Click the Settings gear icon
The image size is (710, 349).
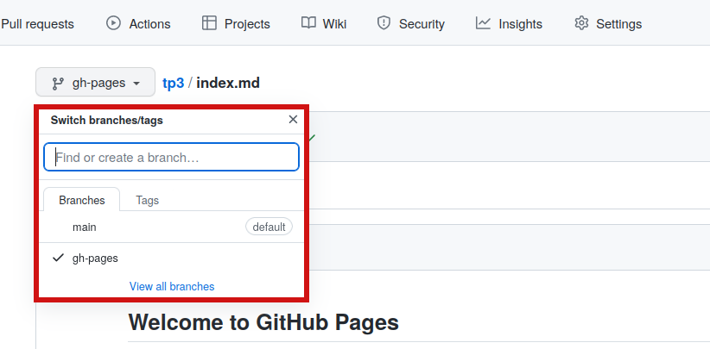582,23
